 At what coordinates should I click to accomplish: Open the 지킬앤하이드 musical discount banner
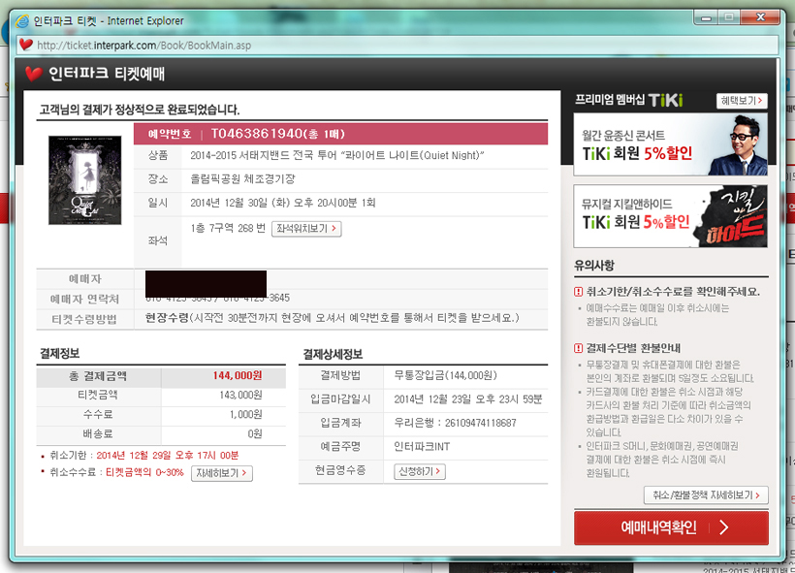pos(670,216)
